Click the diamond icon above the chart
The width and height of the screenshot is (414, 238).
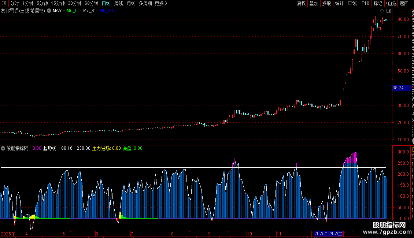(x=382, y=11)
